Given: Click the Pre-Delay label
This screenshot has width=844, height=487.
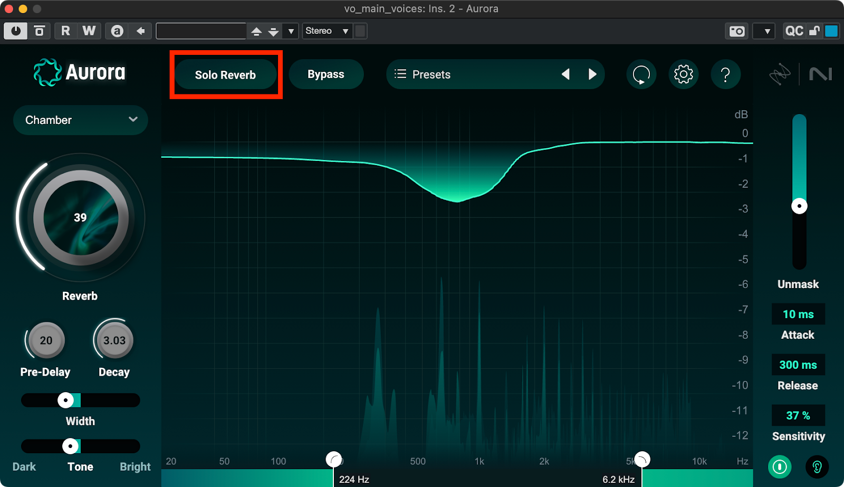Looking at the screenshot, I should click(x=45, y=372).
